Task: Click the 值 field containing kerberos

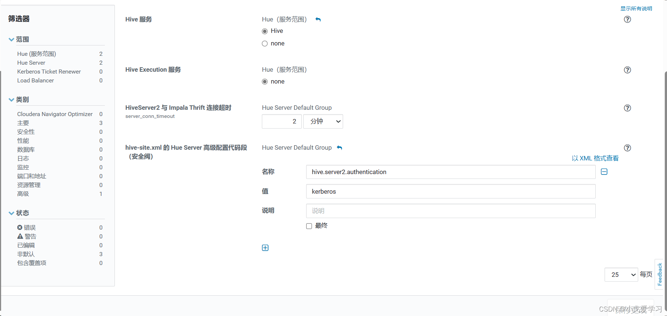Action: pyautogui.click(x=451, y=191)
